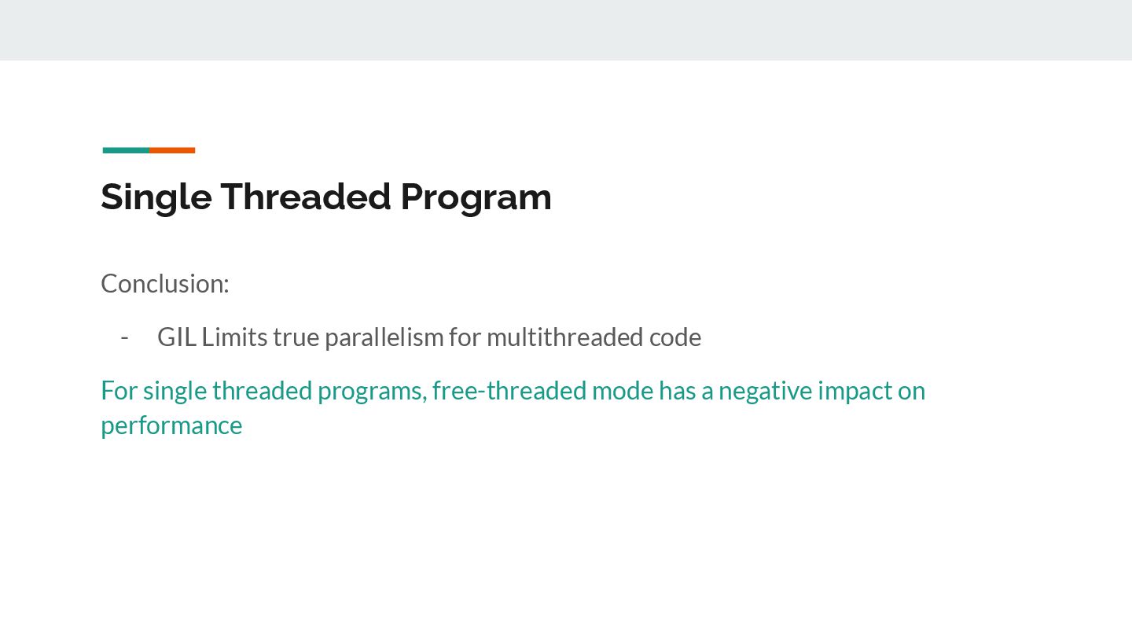Viewport: 1132px width, 637px height.
Task: Click the word 'GIL' in the bullet
Action: point(176,337)
